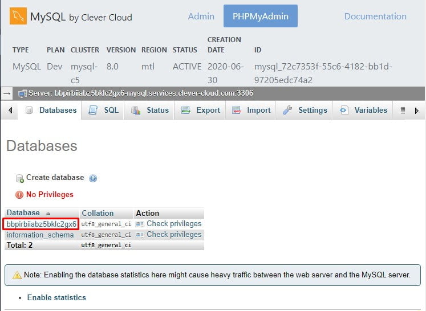Switch to the Export tab
This screenshot has height=311, width=426.
(x=201, y=111)
